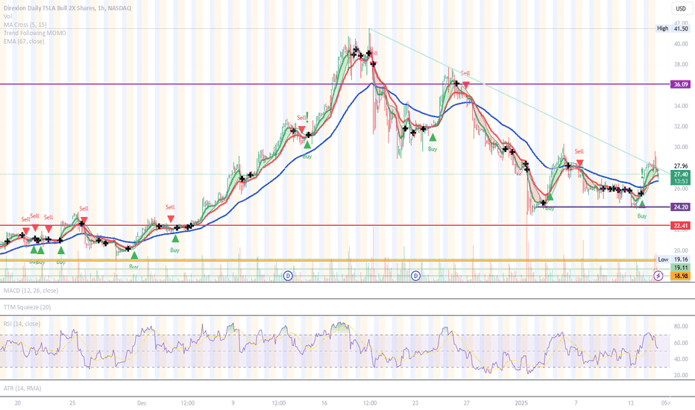Image resolution: width=695 pixels, height=410 pixels.
Task: Click the green 27.40 current price tag
Action: pos(680,174)
